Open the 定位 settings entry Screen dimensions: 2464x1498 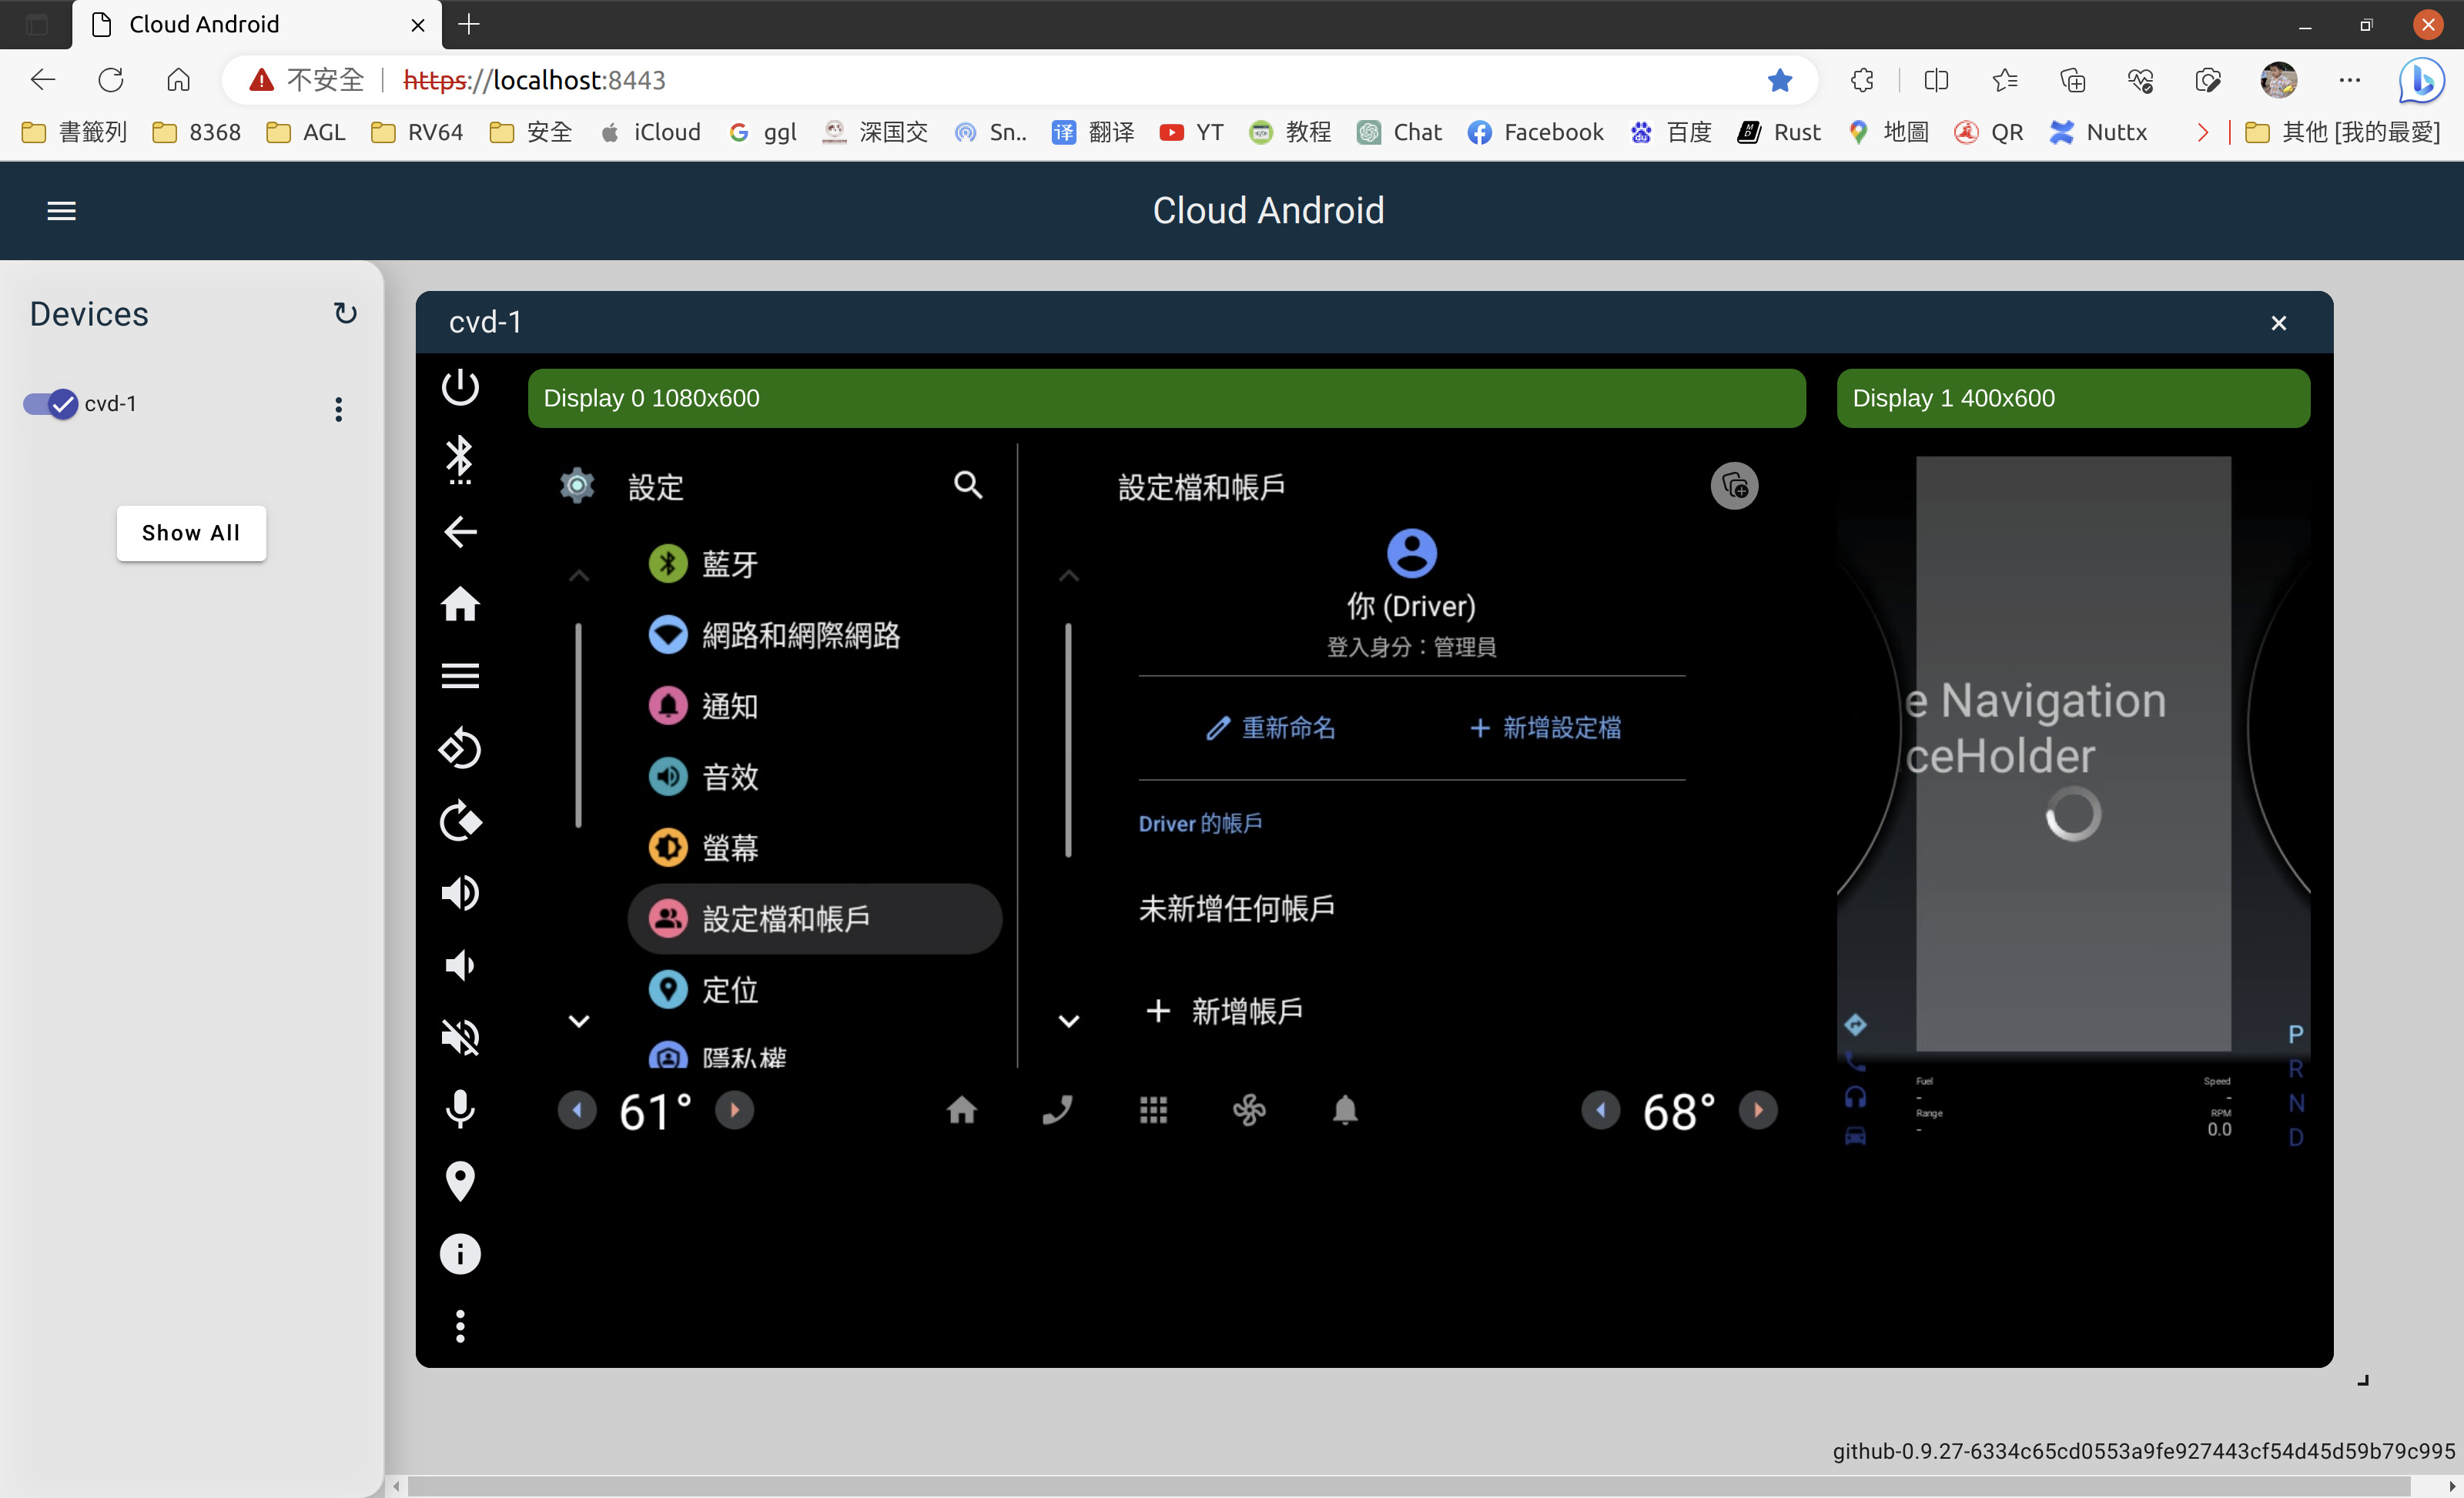[x=729, y=990]
